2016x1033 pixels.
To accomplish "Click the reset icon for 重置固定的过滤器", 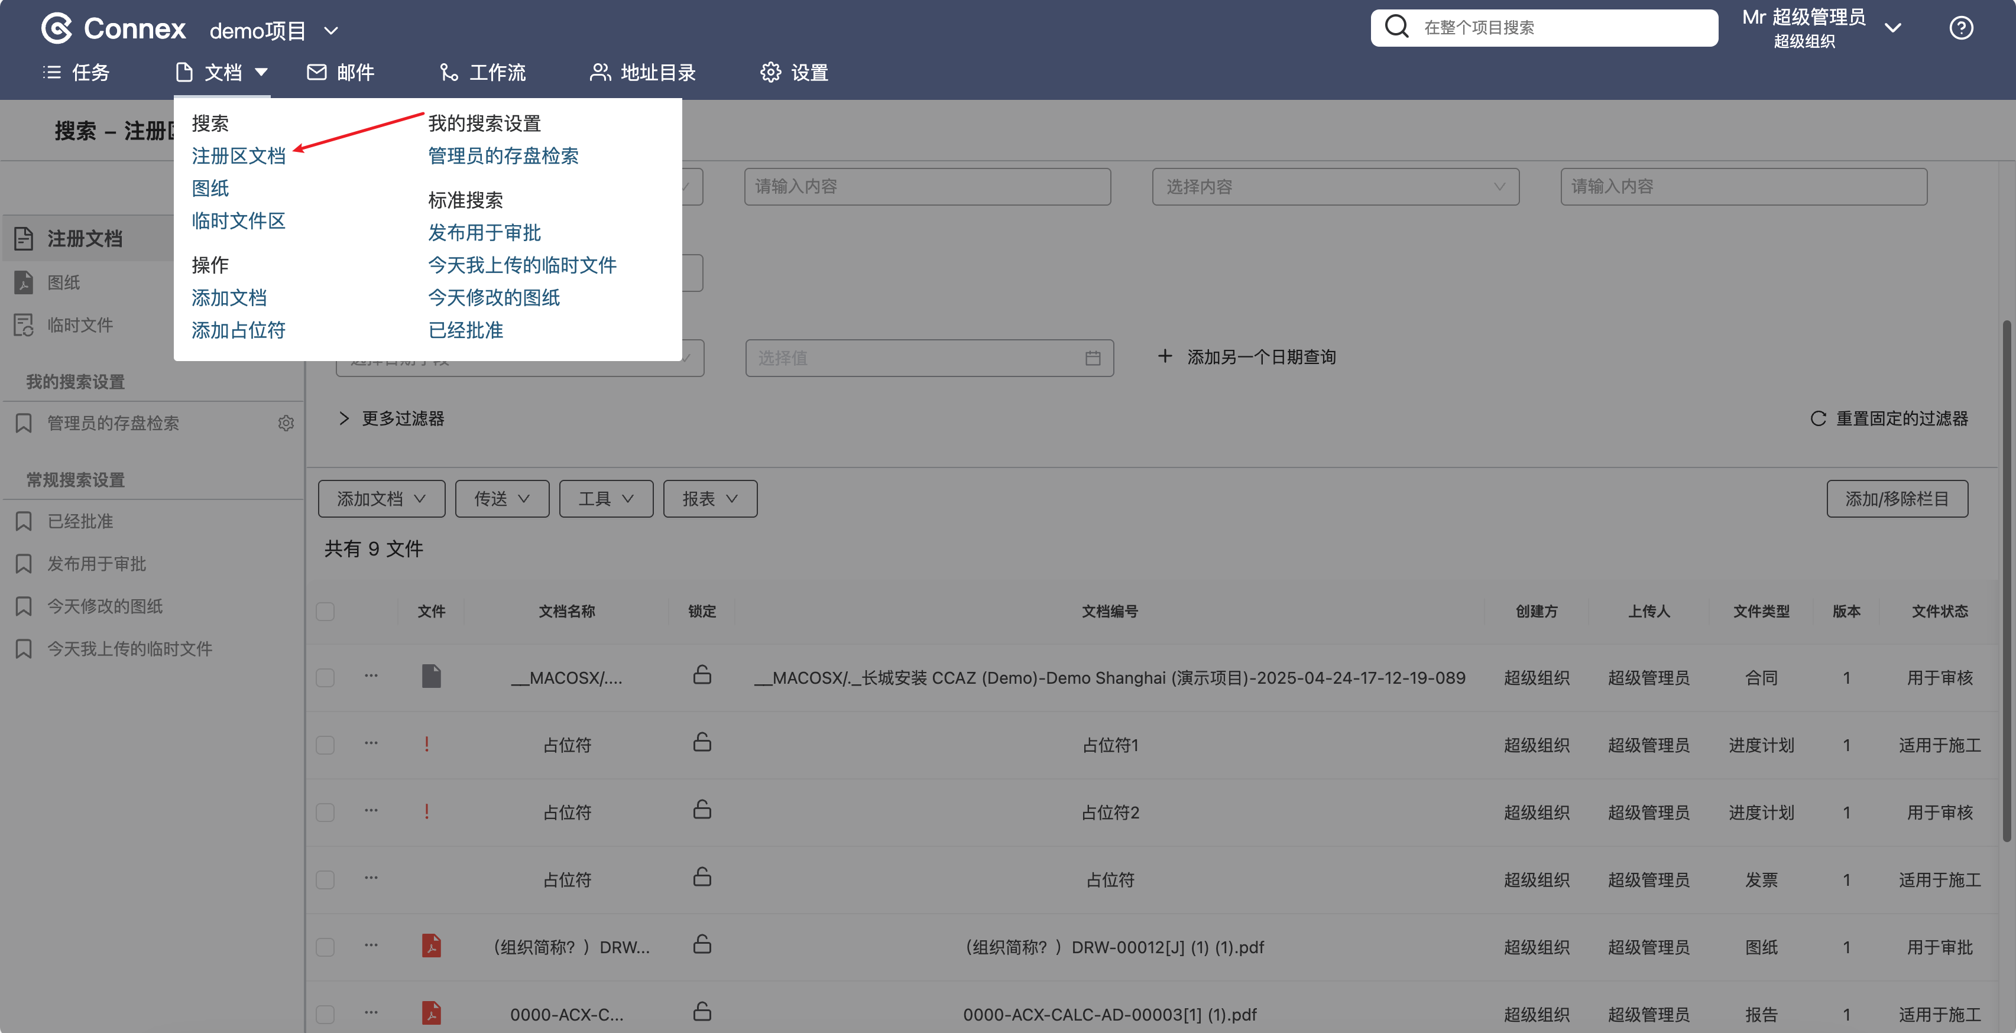I will [x=1818, y=418].
